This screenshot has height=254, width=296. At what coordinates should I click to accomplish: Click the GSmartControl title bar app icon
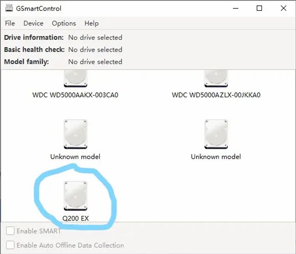coord(9,8)
